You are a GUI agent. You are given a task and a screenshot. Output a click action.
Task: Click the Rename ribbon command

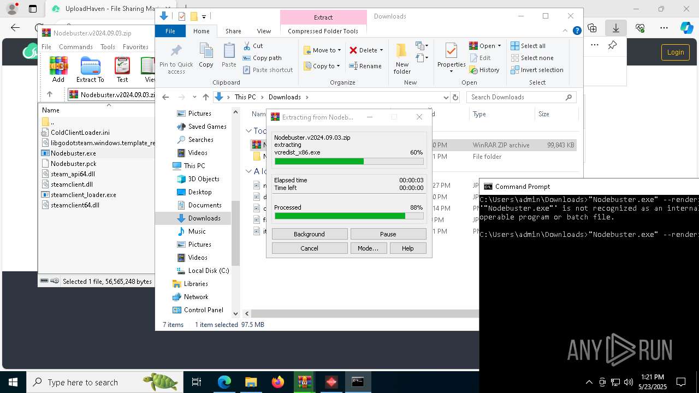pos(365,66)
